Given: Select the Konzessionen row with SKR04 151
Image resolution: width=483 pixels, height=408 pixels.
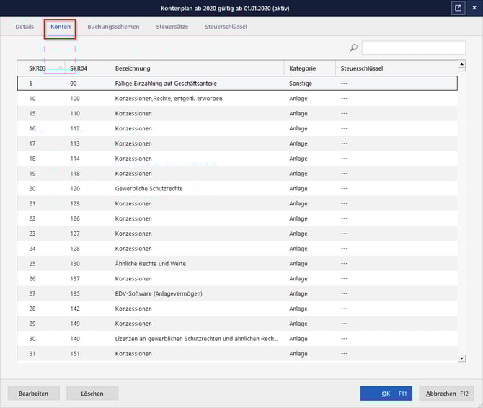Looking at the screenshot, I should pos(237,354).
